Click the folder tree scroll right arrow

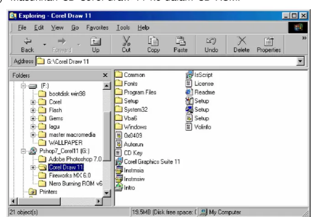click(98, 201)
